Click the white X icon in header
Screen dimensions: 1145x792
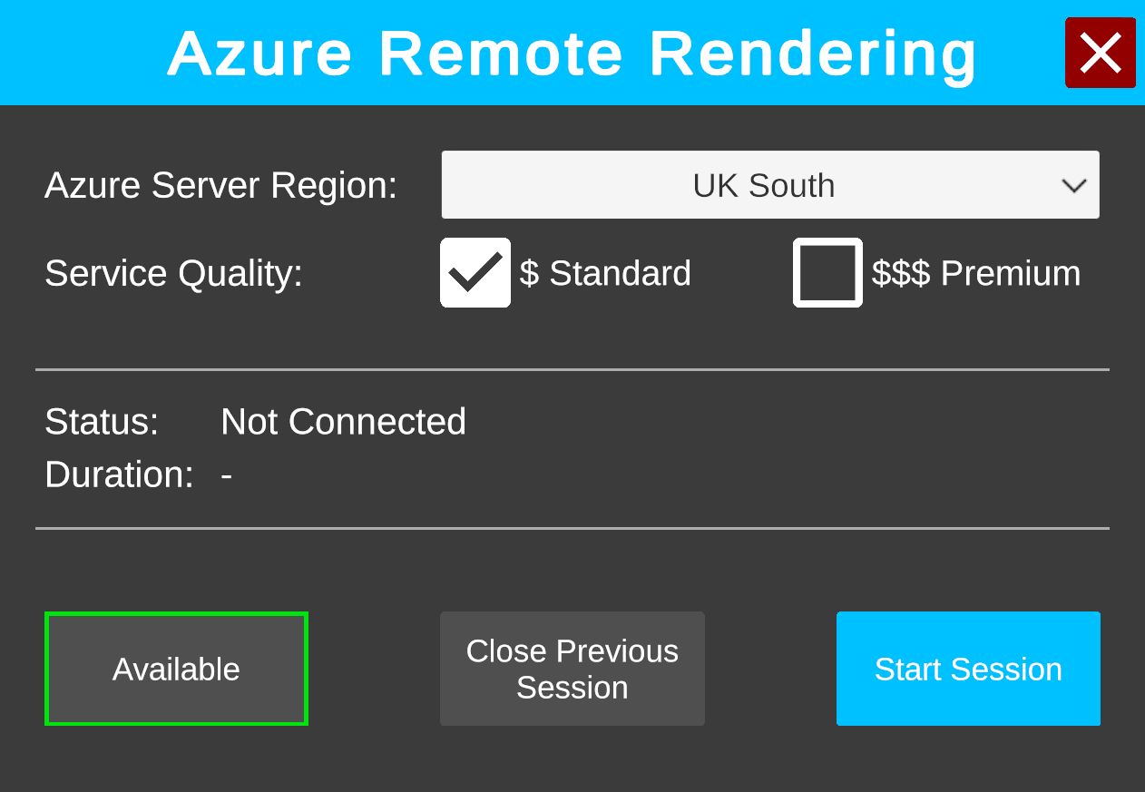[1100, 53]
